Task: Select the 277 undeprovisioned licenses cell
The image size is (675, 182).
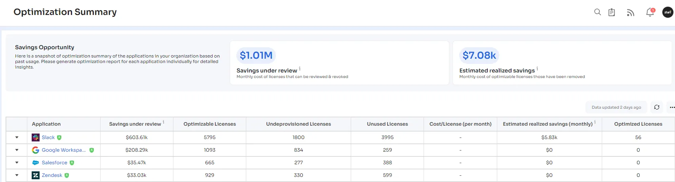Action: (x=299, y=163)
